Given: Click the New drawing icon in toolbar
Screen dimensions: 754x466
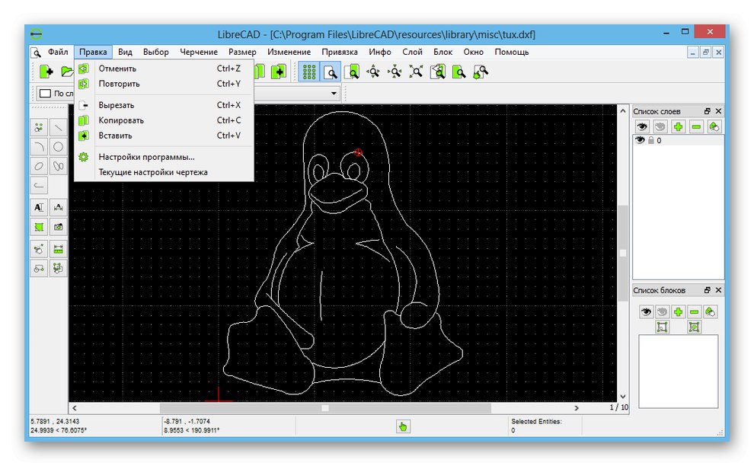Looking at the screenshot, I should click(x=46, y=72).
